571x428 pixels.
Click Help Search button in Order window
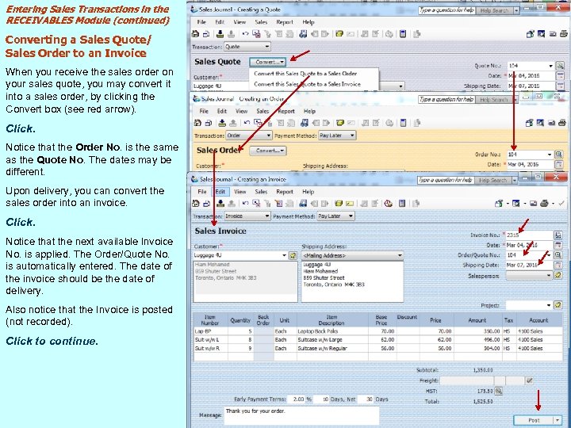point(493,99)
